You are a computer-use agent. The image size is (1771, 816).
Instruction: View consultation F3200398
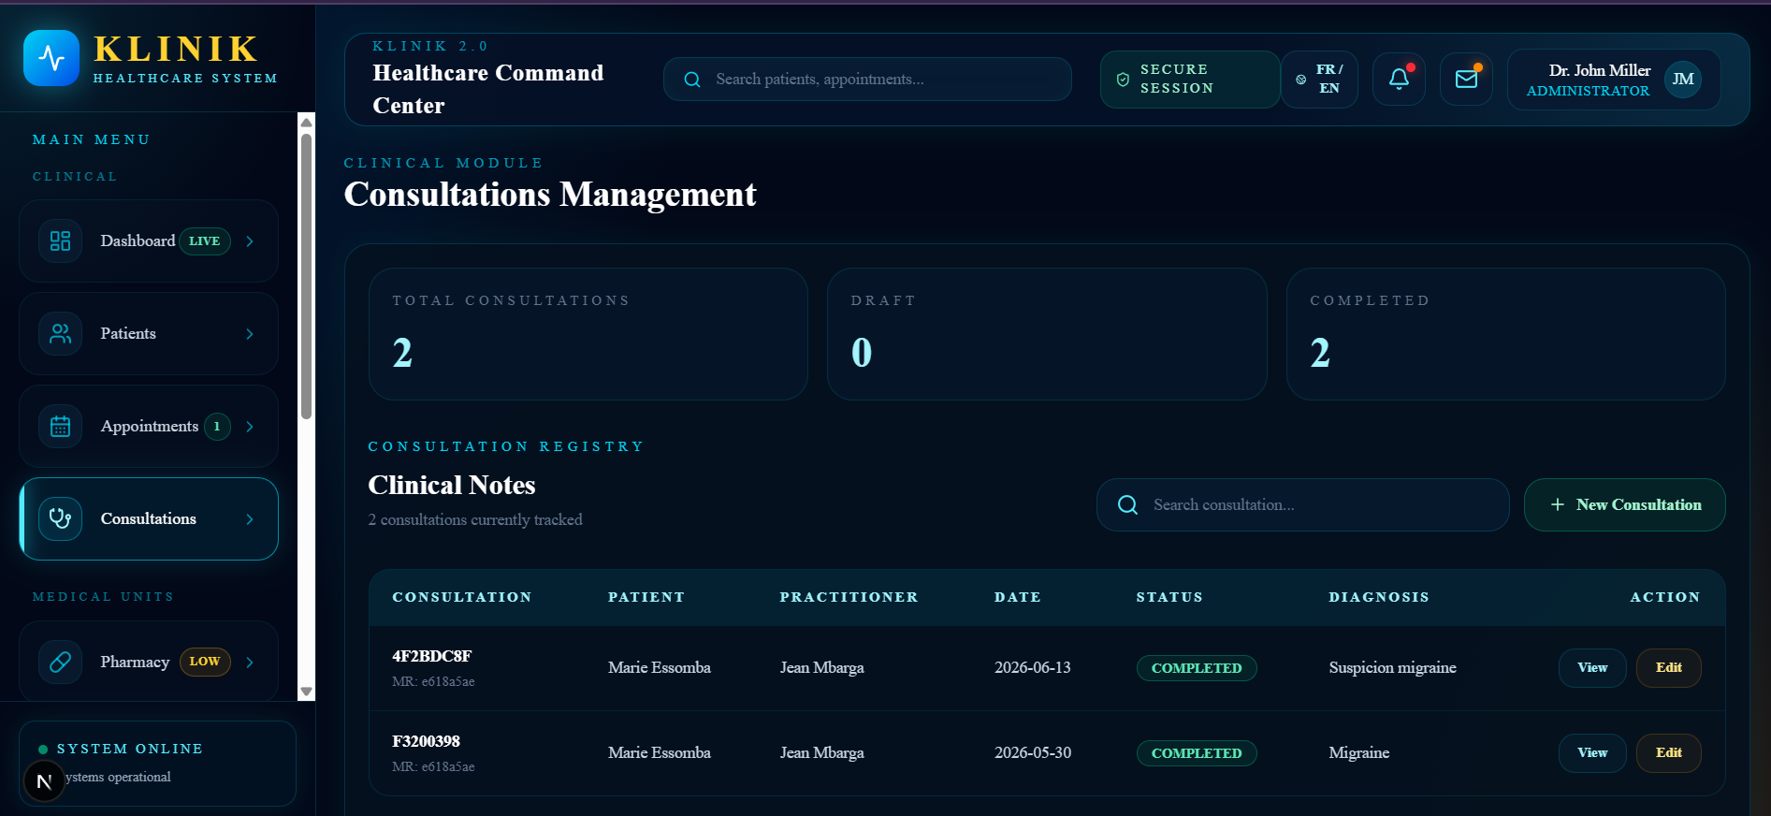(1592, 753)
